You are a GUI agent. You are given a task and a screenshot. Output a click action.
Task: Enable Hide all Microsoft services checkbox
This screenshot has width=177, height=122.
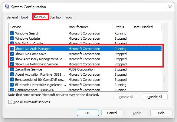coord(10,102)
